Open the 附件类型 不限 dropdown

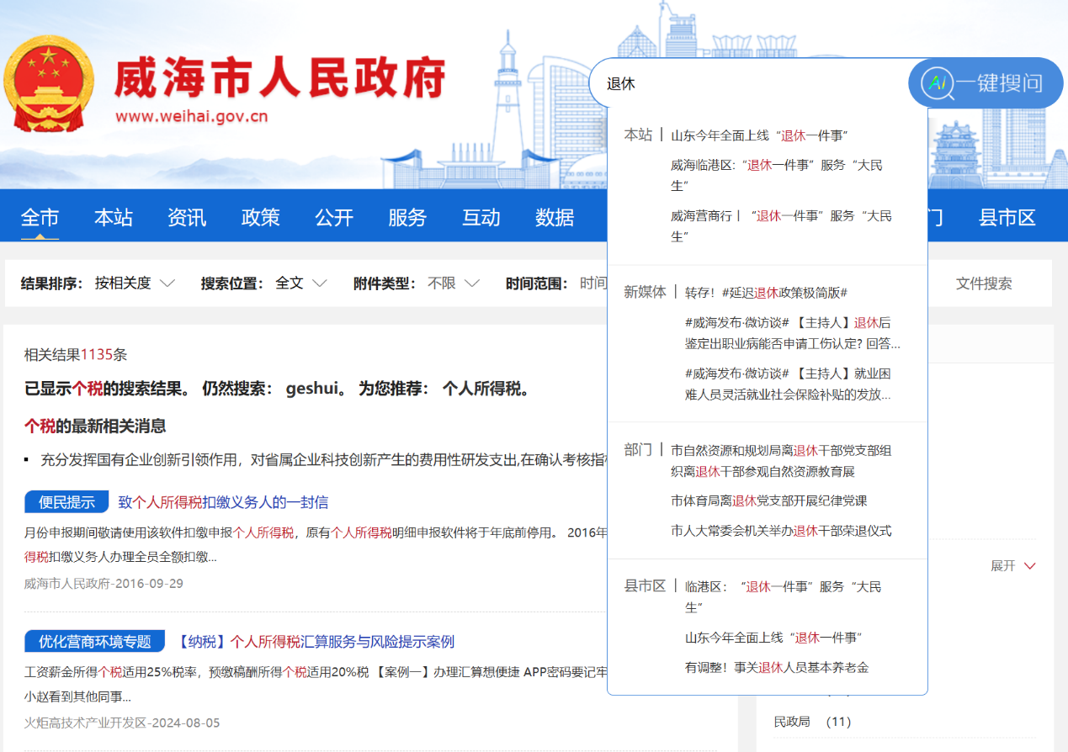click(x=453, y=283)
